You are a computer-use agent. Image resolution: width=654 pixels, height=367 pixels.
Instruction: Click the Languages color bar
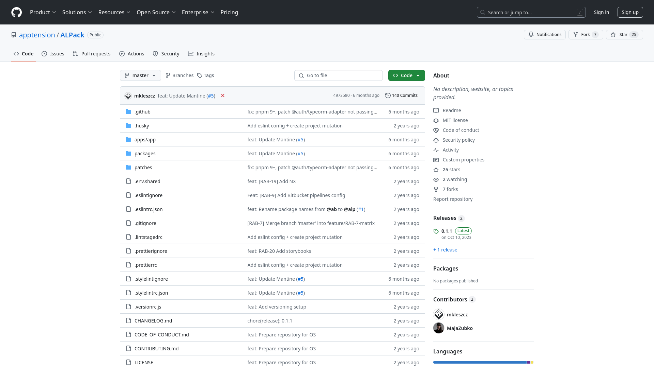(x=483, y=362)
